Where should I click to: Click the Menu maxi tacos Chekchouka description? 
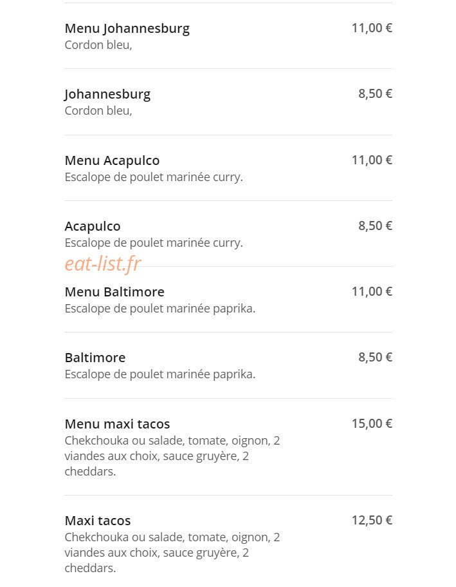click(x=172, y=456)
